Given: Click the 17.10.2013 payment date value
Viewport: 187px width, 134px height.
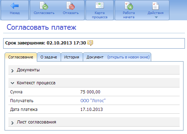Looking at the screenshot, I should coord(92,110).
